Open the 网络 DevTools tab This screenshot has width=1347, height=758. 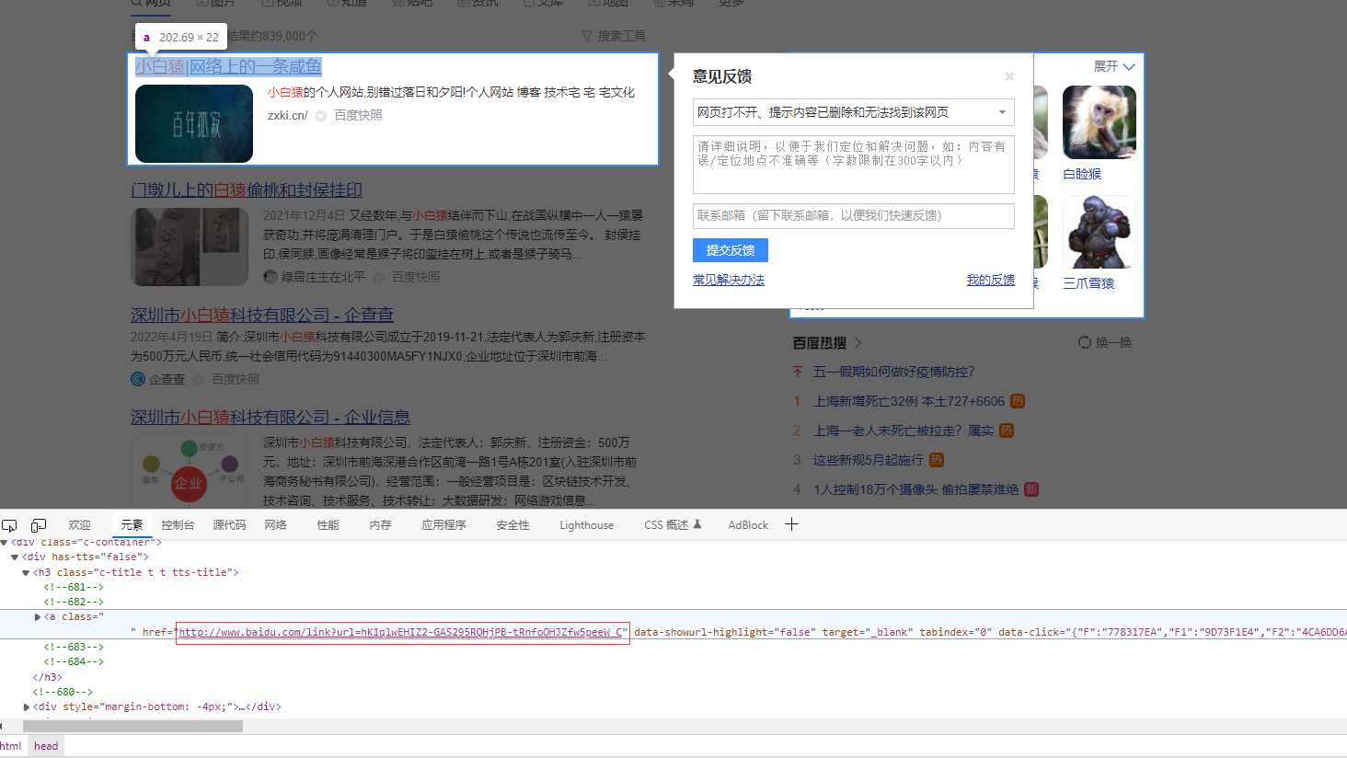pos(275,525)
